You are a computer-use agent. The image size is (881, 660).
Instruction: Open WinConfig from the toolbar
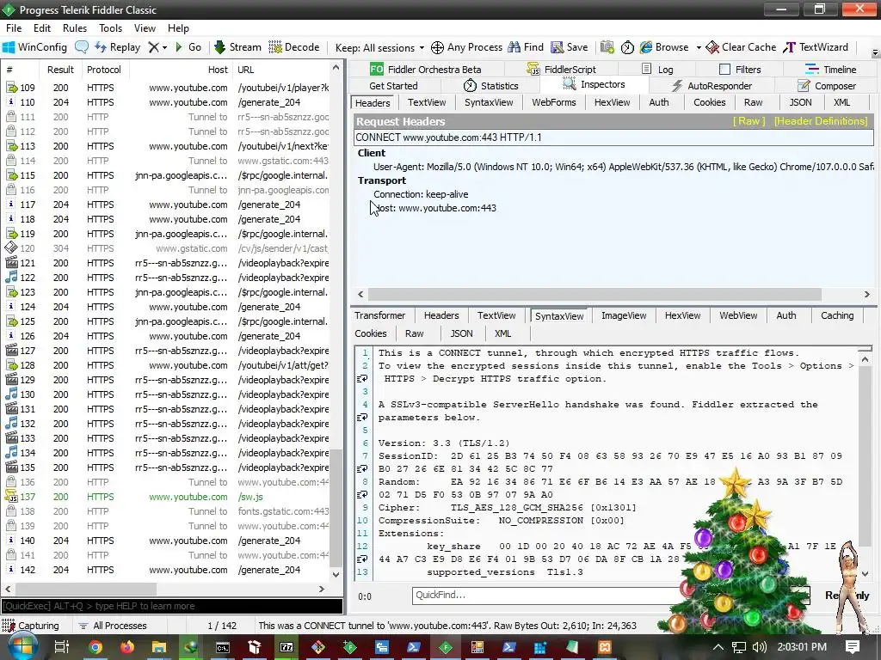(34, 47)
